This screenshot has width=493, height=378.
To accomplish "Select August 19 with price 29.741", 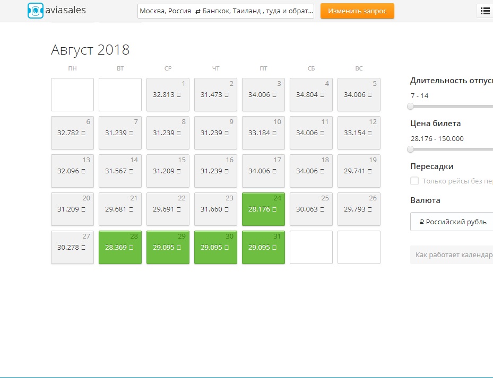I will pos(359,171).
